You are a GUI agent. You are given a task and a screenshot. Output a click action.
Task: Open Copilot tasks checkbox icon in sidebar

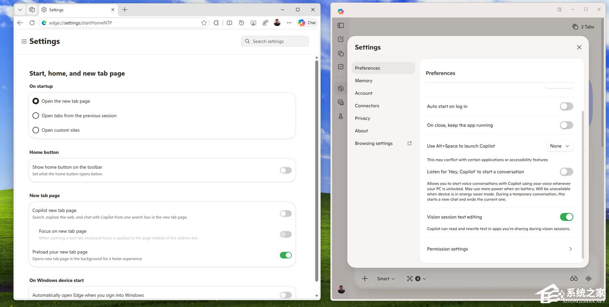pos(341,67)
